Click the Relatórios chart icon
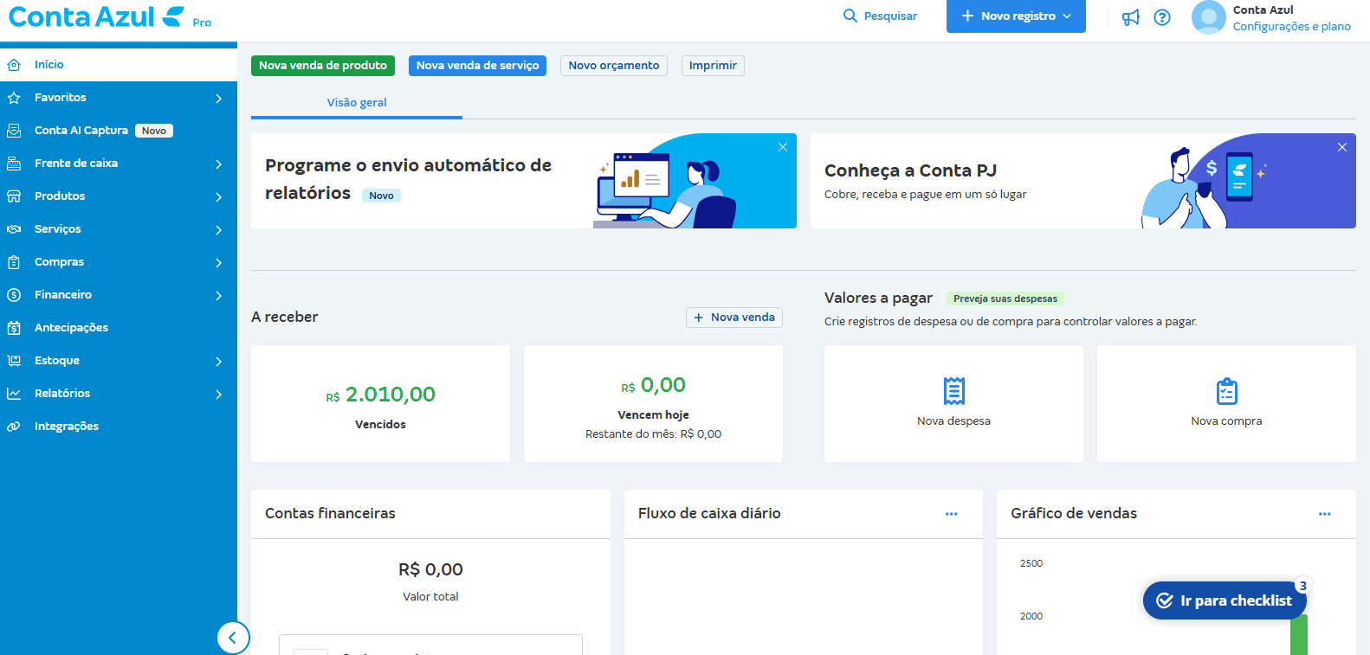 (x=14, y=394)
